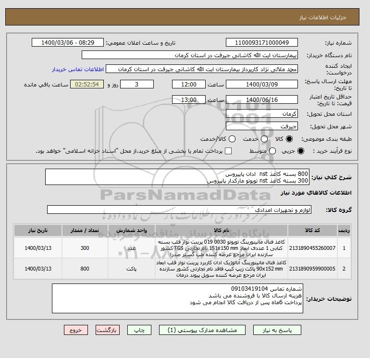Click the تعداد / مقدار column header
The width and height of the screenshot is (370, 358).
pyautogui.click(x=85, y=230)
